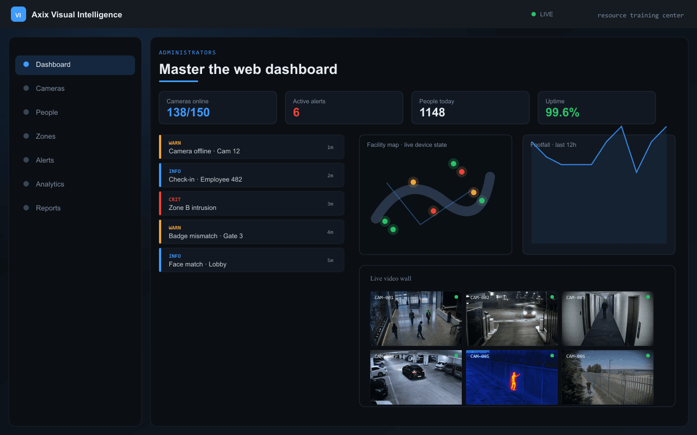The height and width of the screenshot is (435, 697).
Task: Open the Camera offline · Cam 12 alert
Action: click(x=252, y=147)
